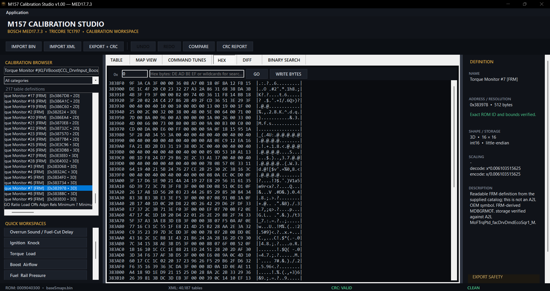550x291 pixels.
Task: Click the UNDO button
Action: [143, 46]
